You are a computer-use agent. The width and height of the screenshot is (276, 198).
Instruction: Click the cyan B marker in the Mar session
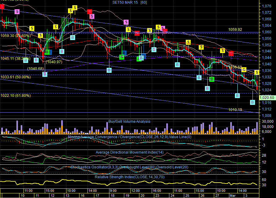point(237,96)
